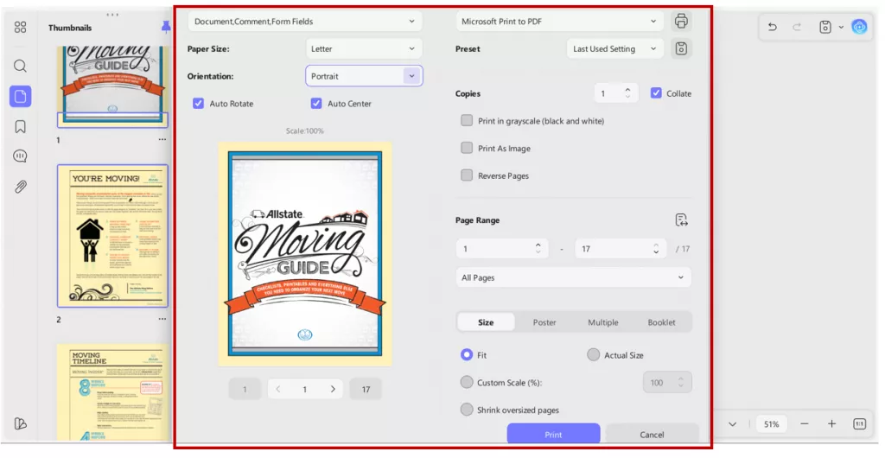Open the Last Used Setting preset dropdown
This screenshot has height=458, width=885.
click(615, 48)
